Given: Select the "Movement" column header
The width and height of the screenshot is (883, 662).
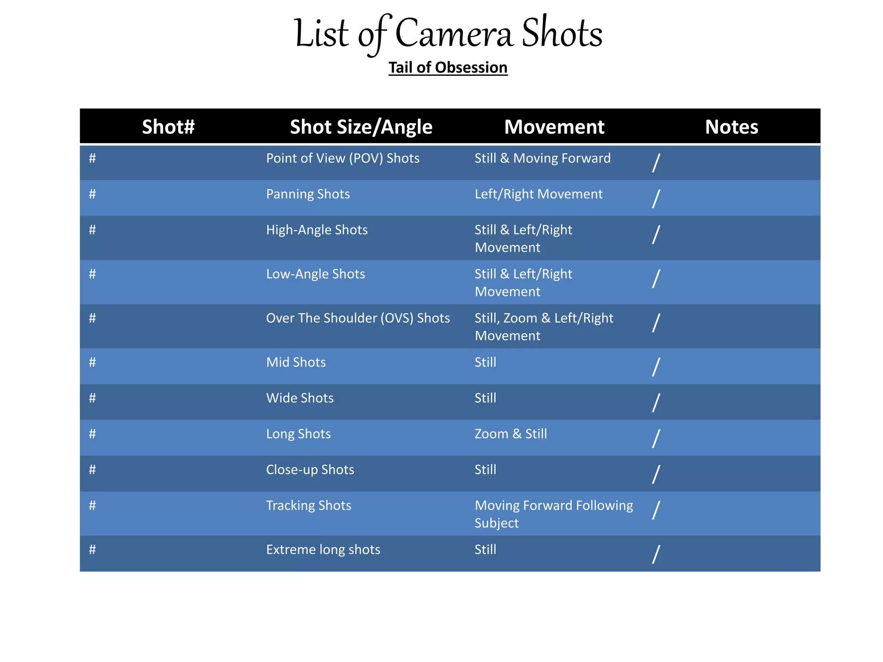Looking at the screenshot, I should 554,127.
